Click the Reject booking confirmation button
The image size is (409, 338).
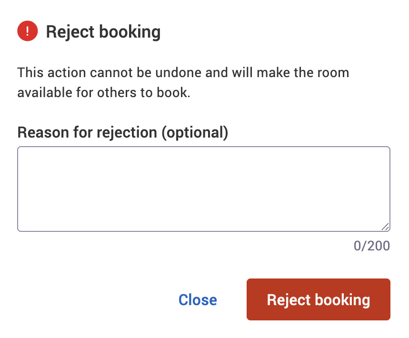point(318,299)
